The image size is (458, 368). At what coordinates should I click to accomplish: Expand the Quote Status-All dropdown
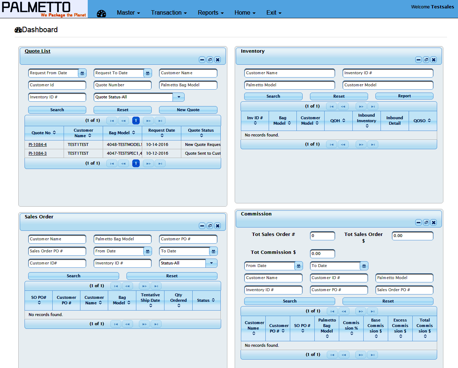[179, 97]
